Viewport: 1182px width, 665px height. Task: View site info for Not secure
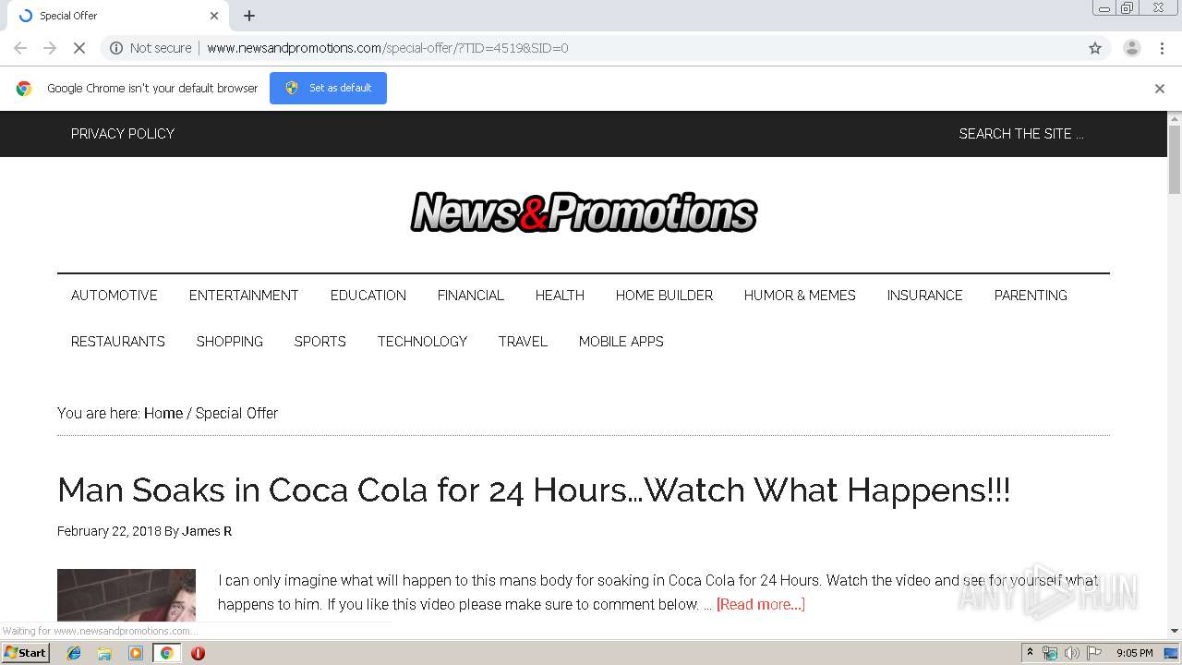point(151,48)
